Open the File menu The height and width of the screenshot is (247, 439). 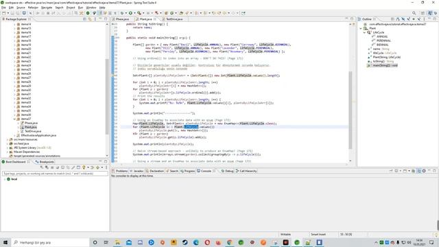pos(3,8)
